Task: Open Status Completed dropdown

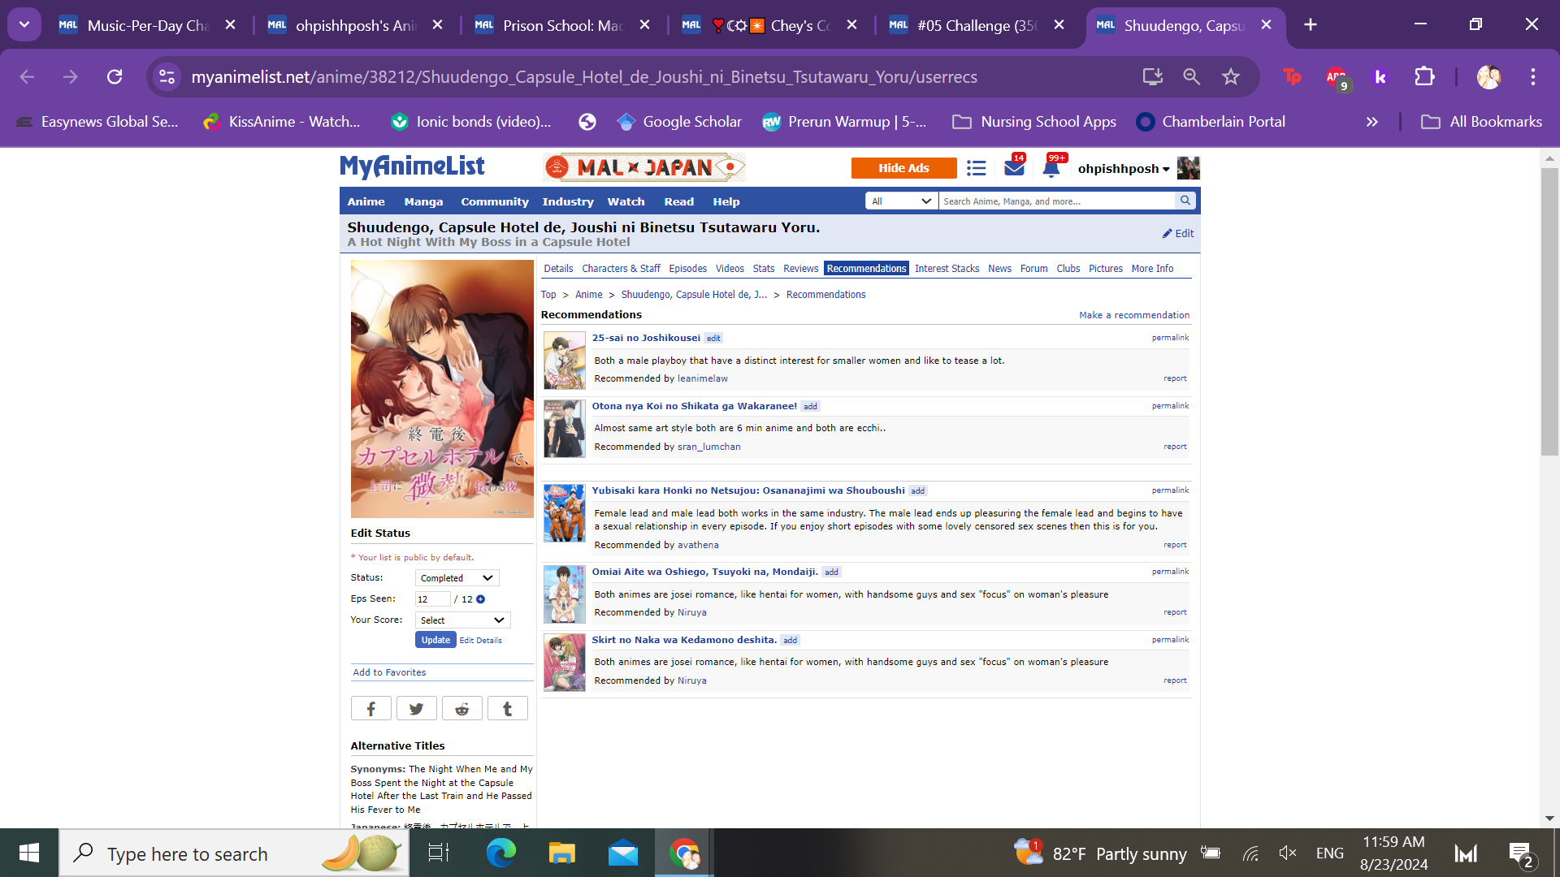Action: (x=457, y=578)
